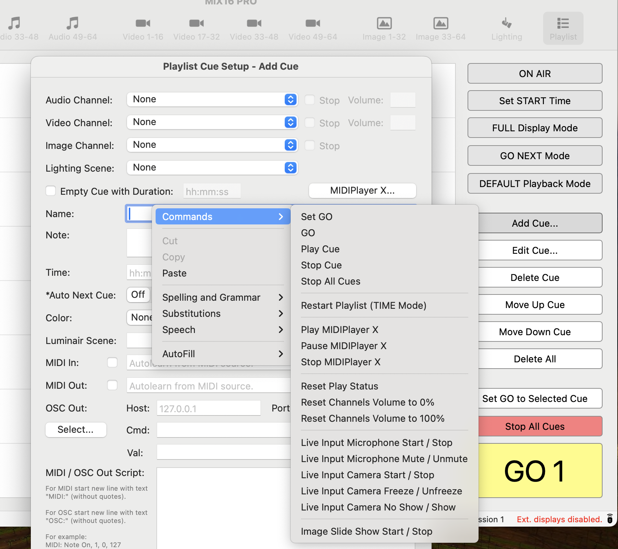Choose Live Input Microphone Mute / Unmute
Screen dimensions: 618x549
click(384, 459)
